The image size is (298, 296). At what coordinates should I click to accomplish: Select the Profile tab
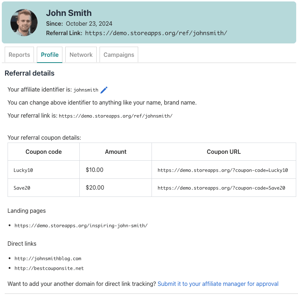pos(49,55)
